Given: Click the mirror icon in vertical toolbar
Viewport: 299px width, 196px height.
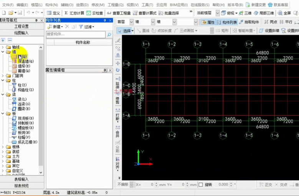Looking at the screenshot, I should [118, 55].
